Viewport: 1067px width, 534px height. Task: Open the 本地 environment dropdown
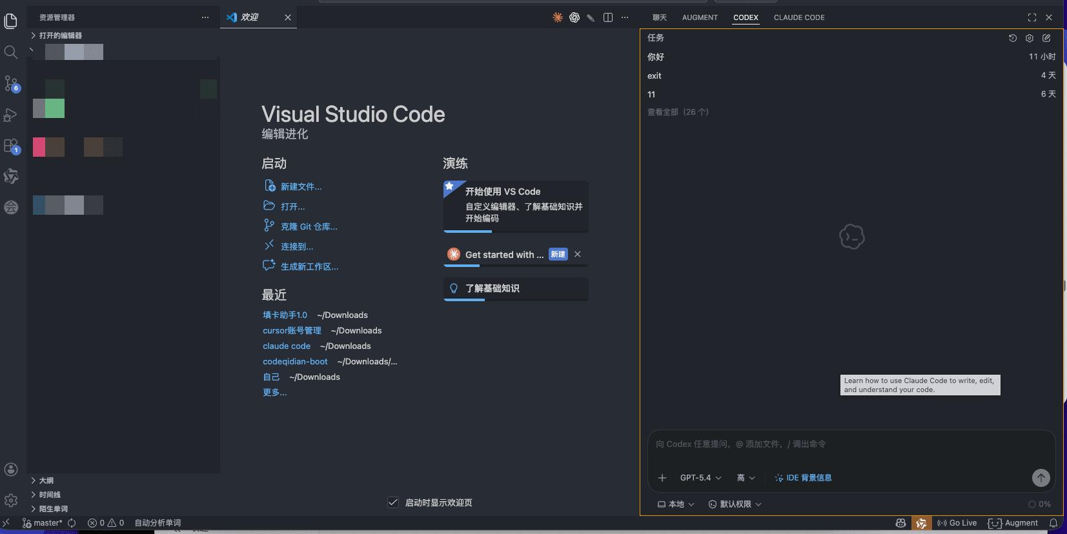676,504
